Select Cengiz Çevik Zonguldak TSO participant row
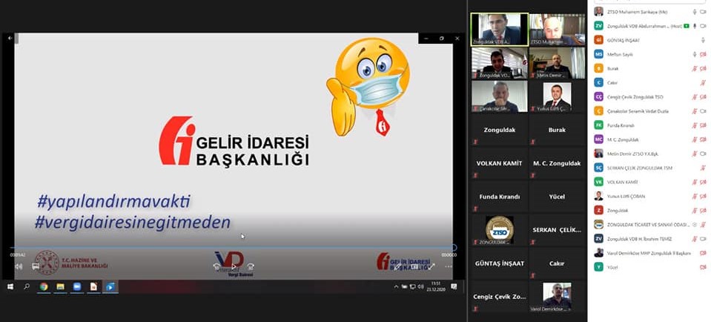The height and width of the screenshot is (322, 711). click(x=649, y=97)
